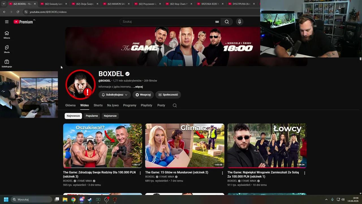Select the Najnowsze sorting chip
This screenshot has height=204, width=362.
[73, 116]
